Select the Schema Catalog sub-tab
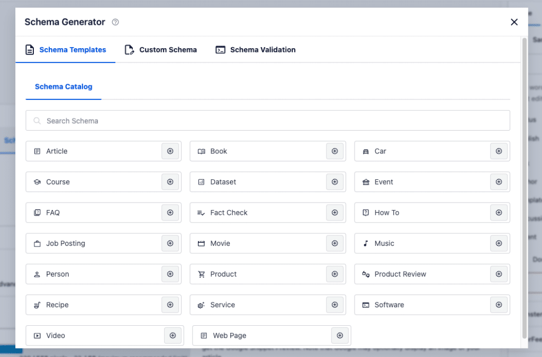The image size is (542, 357). (64, 87)
